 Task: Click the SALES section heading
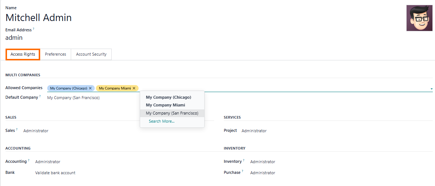[x=11, y=117]
